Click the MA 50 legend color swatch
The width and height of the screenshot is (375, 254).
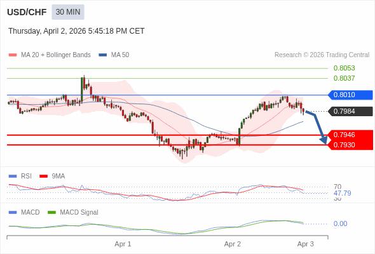coord(103,55)
